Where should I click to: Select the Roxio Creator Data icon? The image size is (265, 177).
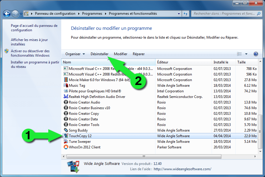click(x=66, y=119)
